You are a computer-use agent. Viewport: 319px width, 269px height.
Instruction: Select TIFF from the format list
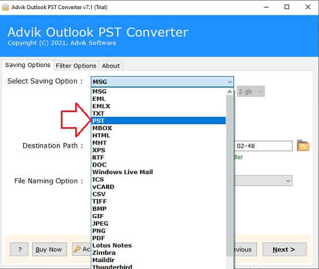(x=159, y=201)
